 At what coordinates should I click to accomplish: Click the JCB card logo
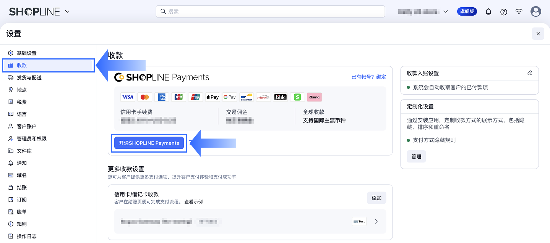coord(178,97)
